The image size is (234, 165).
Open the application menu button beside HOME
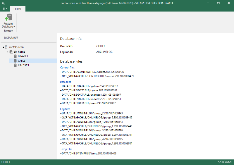coord(5,9)
